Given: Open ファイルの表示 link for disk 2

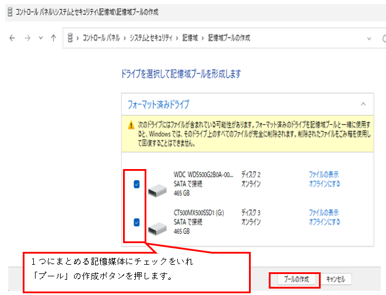Looking at the screenshot, I should click(323, 174).
